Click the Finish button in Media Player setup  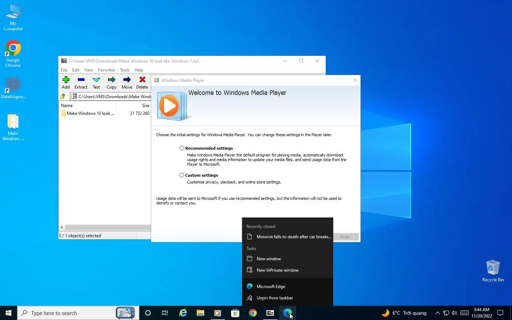345,237
